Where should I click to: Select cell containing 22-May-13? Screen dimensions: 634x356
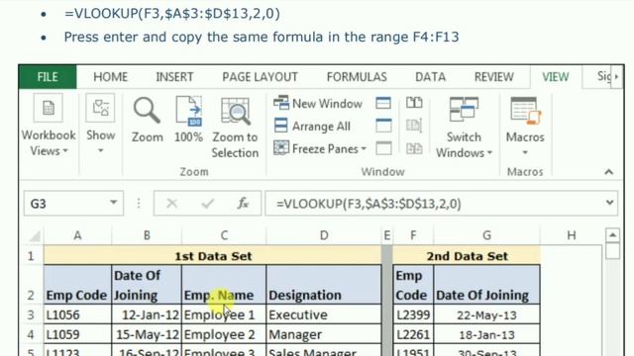[x=486, y=314]
